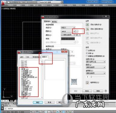Viewport: 116px width, 113px height.
Task: Toggle the 关联 checkbox
Action: pos(87,53)
